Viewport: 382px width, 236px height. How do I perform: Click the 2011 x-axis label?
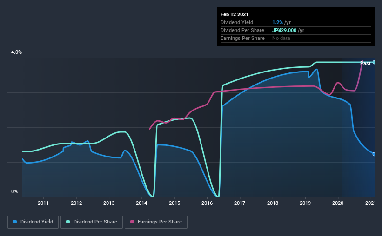[x=43, y=203]
